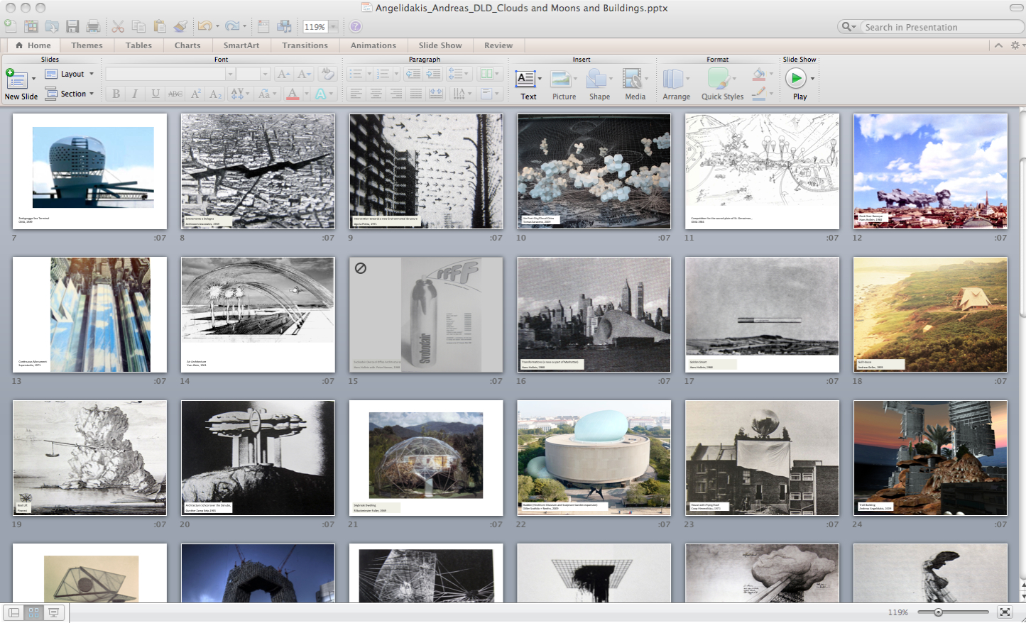Toggle Slide Sorter view button
The image size is (1026, 623).
pyautogui.click(x=33, y=612)
